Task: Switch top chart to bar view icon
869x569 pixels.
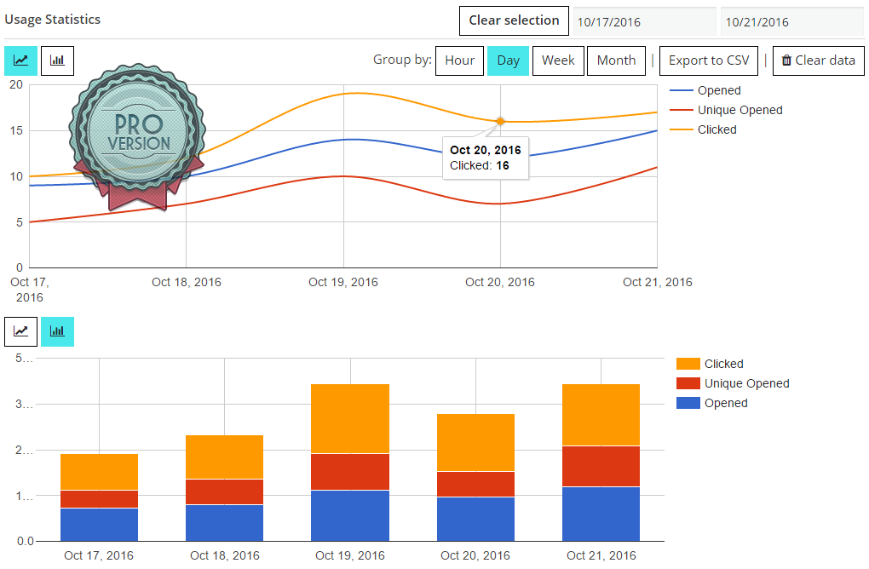Action: coord(58,61)
